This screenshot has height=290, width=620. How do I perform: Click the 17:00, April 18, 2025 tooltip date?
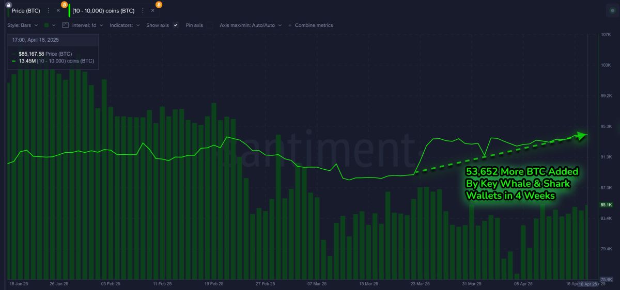pyautogui.click(x=35, y=39)
